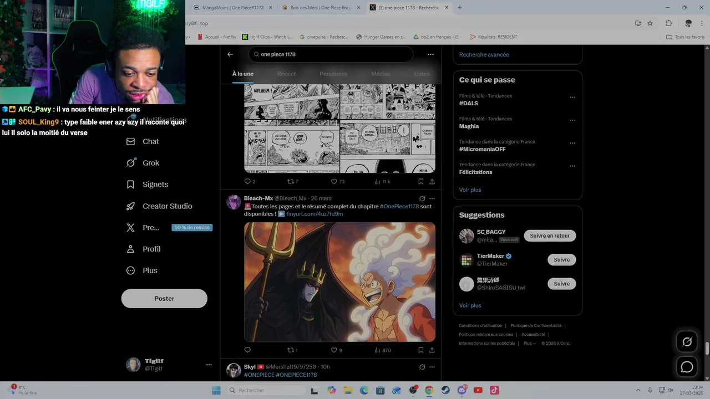
Task: Reply to the manga panels post with 2 replies
Action: [x=250, y=181]
